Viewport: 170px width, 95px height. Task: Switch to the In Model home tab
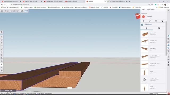tap(147, 28)
